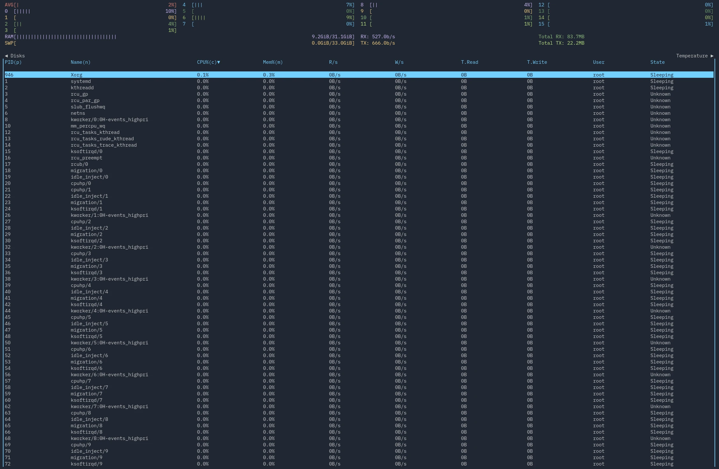This screenshot has width=719, height=469.
Task: Click the sort arrow on CPU%(c) column
Action: point(219,62)
